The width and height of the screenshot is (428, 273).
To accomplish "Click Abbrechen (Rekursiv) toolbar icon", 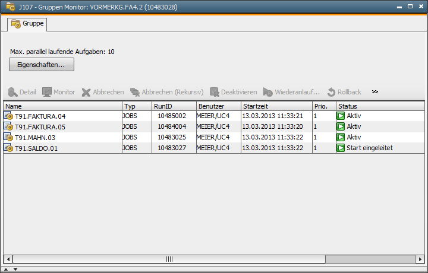I will [135, 93].
